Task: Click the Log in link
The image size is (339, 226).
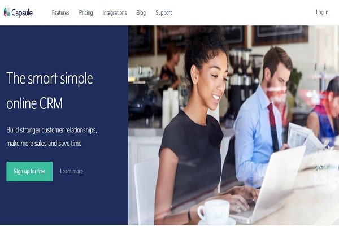Action: (x=322, y=12)
